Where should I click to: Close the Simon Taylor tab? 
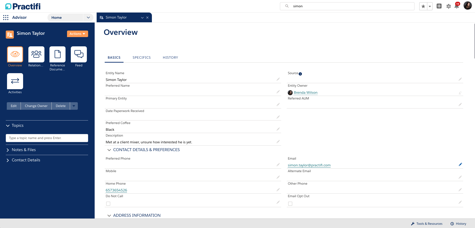(x=147, y=18)
